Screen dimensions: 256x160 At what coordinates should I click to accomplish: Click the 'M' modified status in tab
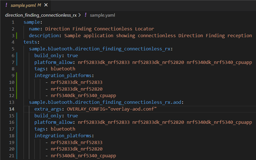tap(39, 5)
